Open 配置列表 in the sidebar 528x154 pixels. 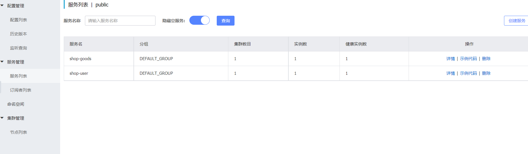tap(18, 20)
